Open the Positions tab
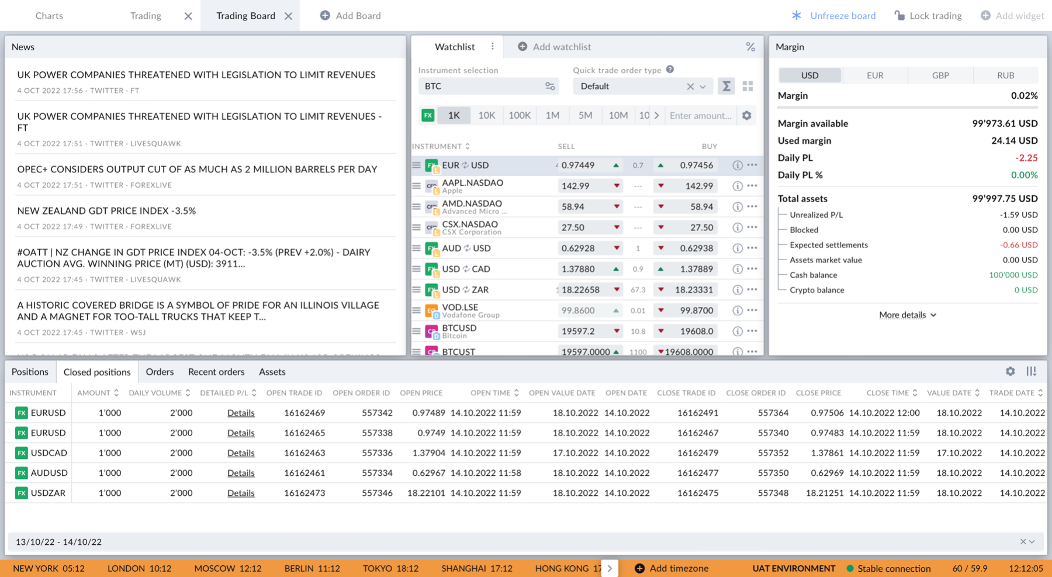The height and width of the screenshot is (577, 1052). (x=30, y=372)
